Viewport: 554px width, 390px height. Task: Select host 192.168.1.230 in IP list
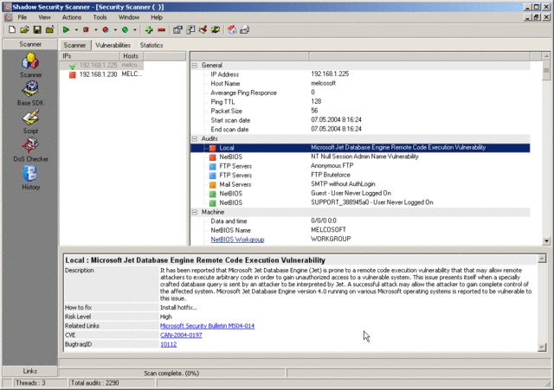102,74
